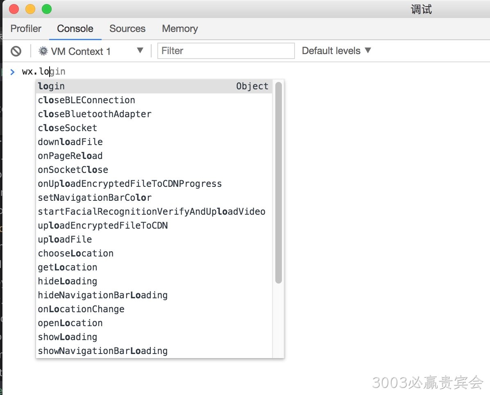Click the yellow minimize window button
Screen dimensions: 490x395
pyautogui.click(x=30, y=9)
